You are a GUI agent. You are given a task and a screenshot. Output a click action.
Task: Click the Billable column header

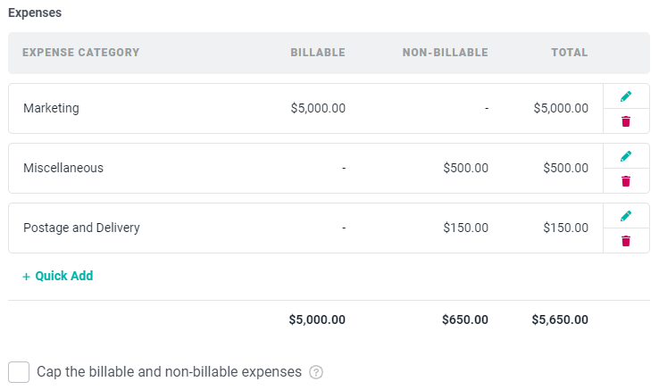318,52
